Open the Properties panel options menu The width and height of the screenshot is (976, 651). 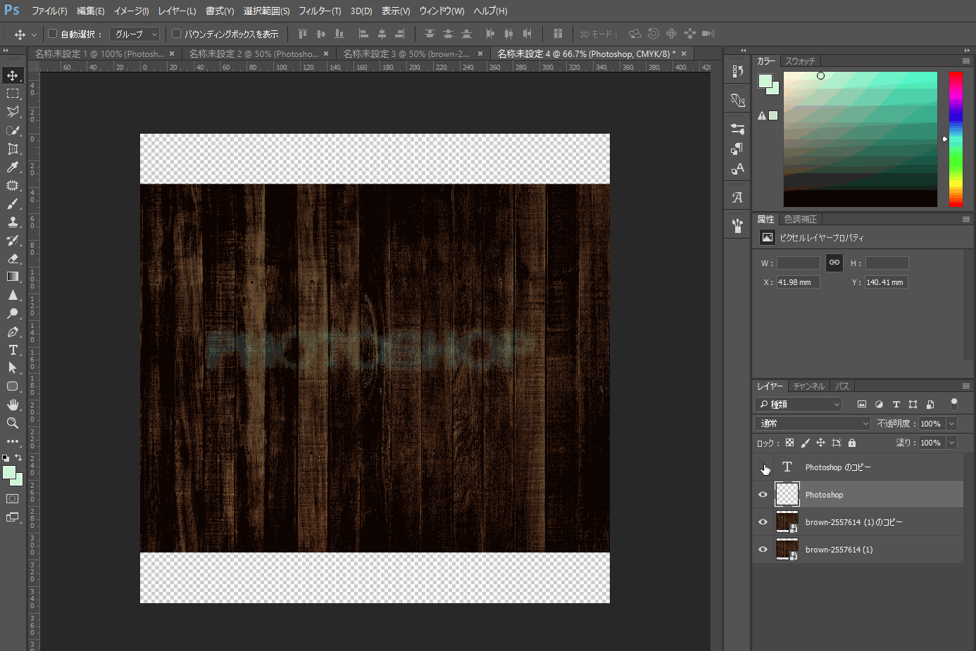(966, 220)
